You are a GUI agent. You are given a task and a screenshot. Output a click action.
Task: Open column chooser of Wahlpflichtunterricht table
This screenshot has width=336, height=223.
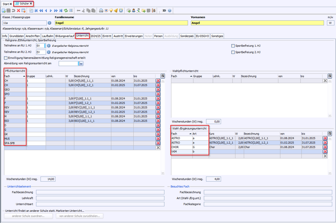coord(330,76)
